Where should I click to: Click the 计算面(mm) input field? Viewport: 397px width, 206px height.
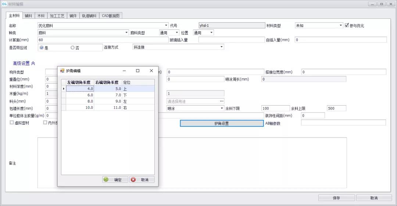point(103,40)
